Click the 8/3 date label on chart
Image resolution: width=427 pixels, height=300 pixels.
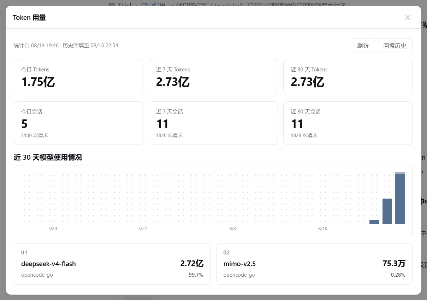click(232, 229)
